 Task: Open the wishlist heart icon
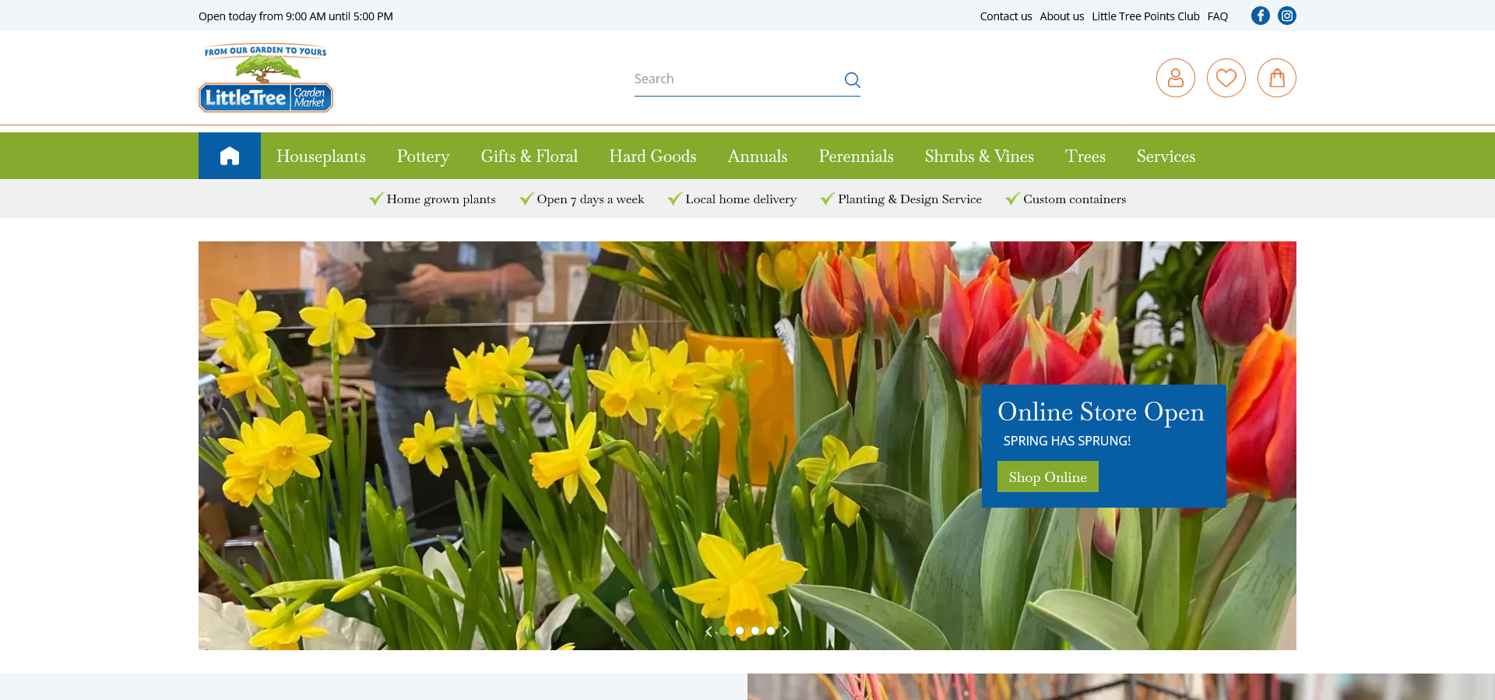click(1226, 78)
